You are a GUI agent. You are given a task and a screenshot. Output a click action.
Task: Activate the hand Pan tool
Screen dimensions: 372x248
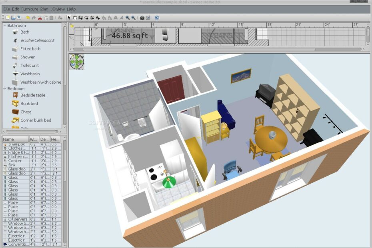tap(75, 18)
